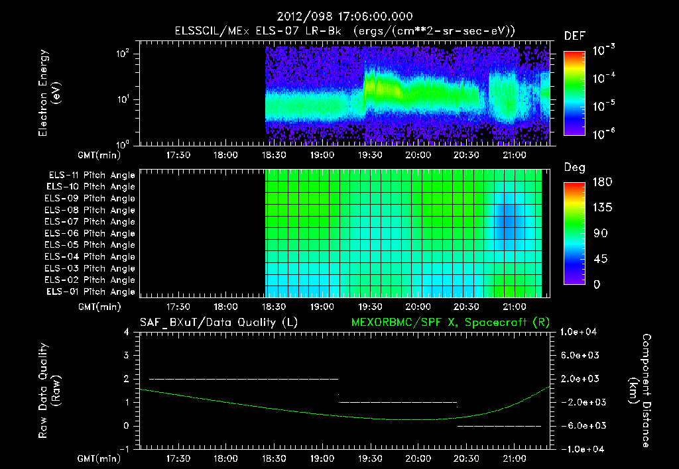Click the GMT(min) label under pitch angle panel
Screen dimensions: 679x469
[99, 307]
